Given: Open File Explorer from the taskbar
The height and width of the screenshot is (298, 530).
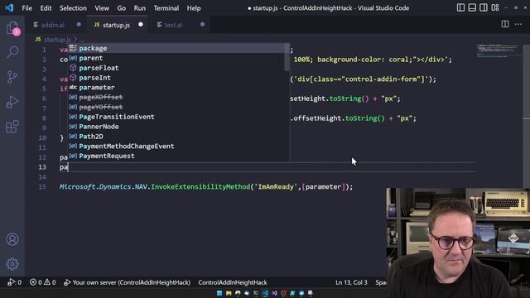Looking at the screenshot, I should [229, 293].
